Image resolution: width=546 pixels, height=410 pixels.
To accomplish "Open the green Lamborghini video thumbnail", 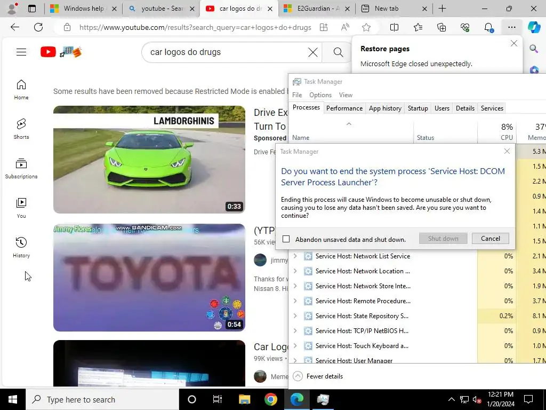I will 149,160.
